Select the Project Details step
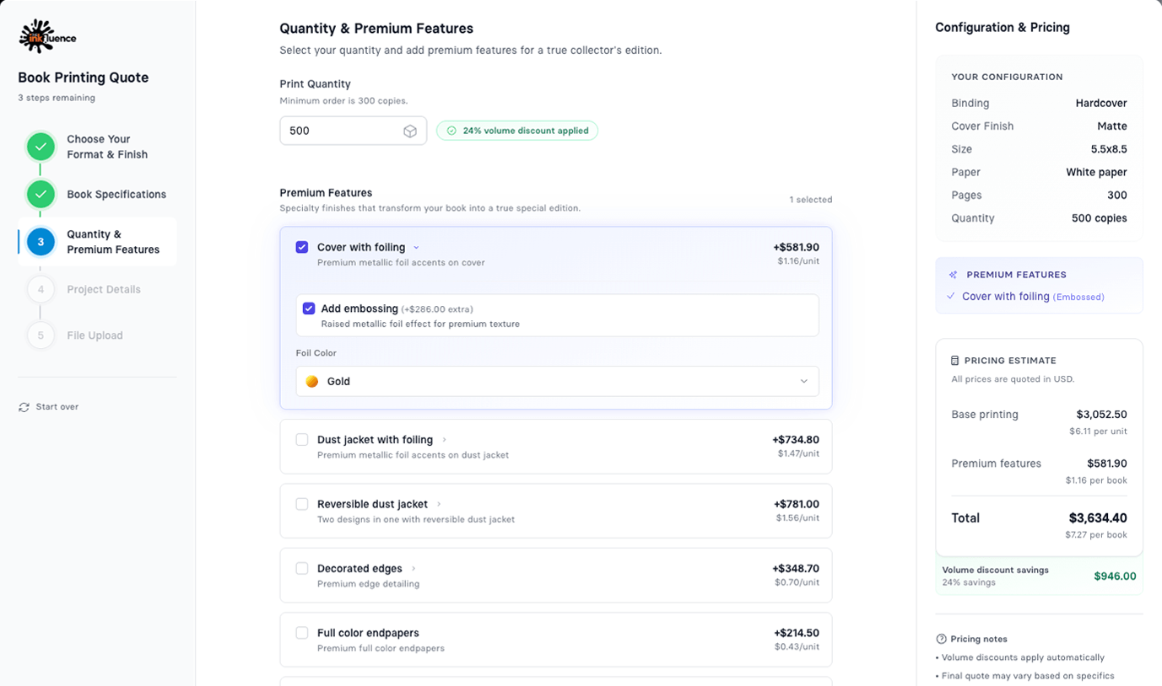The width and height of the screenshot is (1162, 686). (x=102, y=289)
